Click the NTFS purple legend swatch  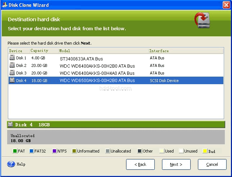coord(55,151)
